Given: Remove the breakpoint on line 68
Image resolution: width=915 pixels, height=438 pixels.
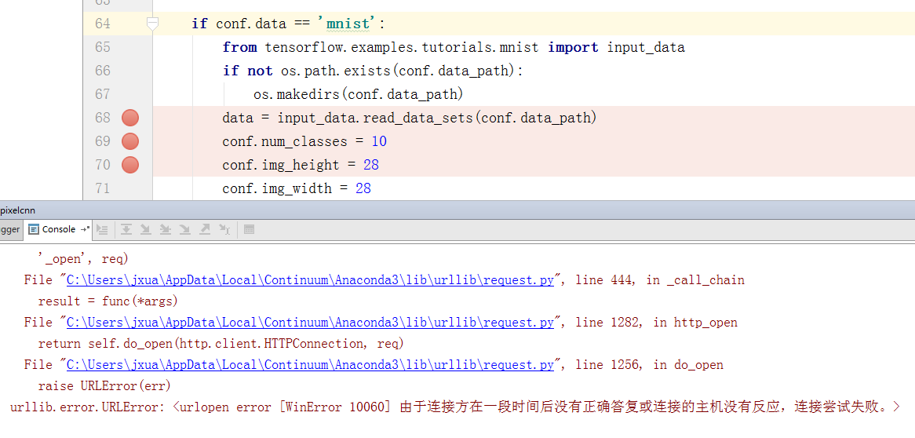Looking at the screenshot, I should pos(130,118).
